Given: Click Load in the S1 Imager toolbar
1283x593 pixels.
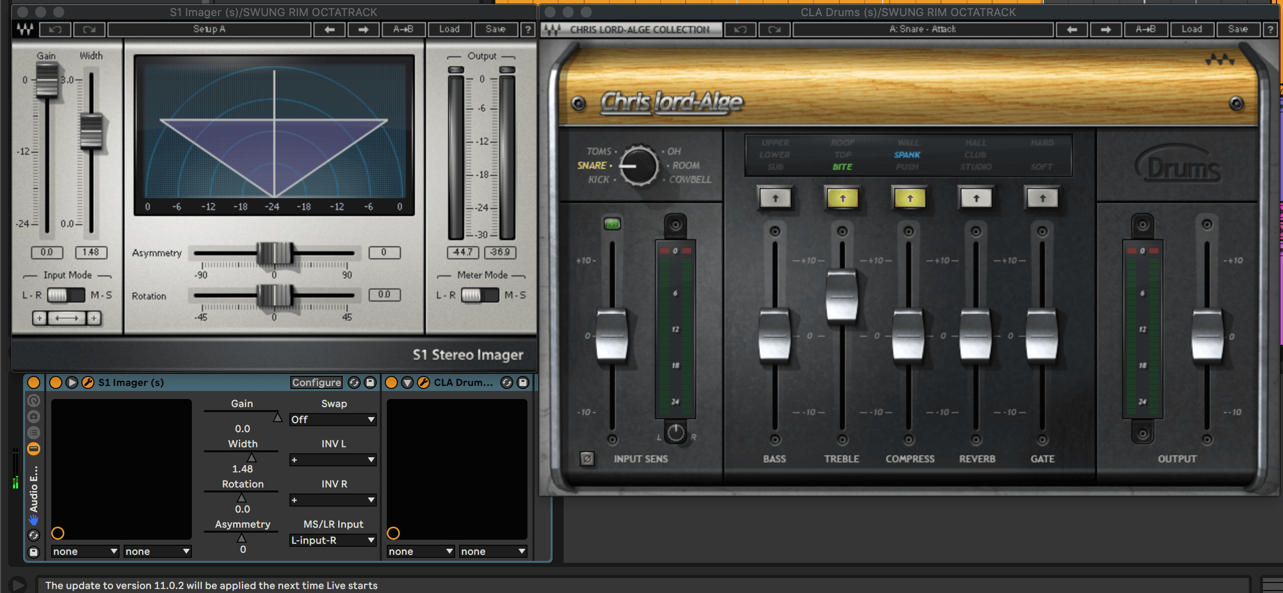Looking at the screenshot, I should [x=450, y=30].
